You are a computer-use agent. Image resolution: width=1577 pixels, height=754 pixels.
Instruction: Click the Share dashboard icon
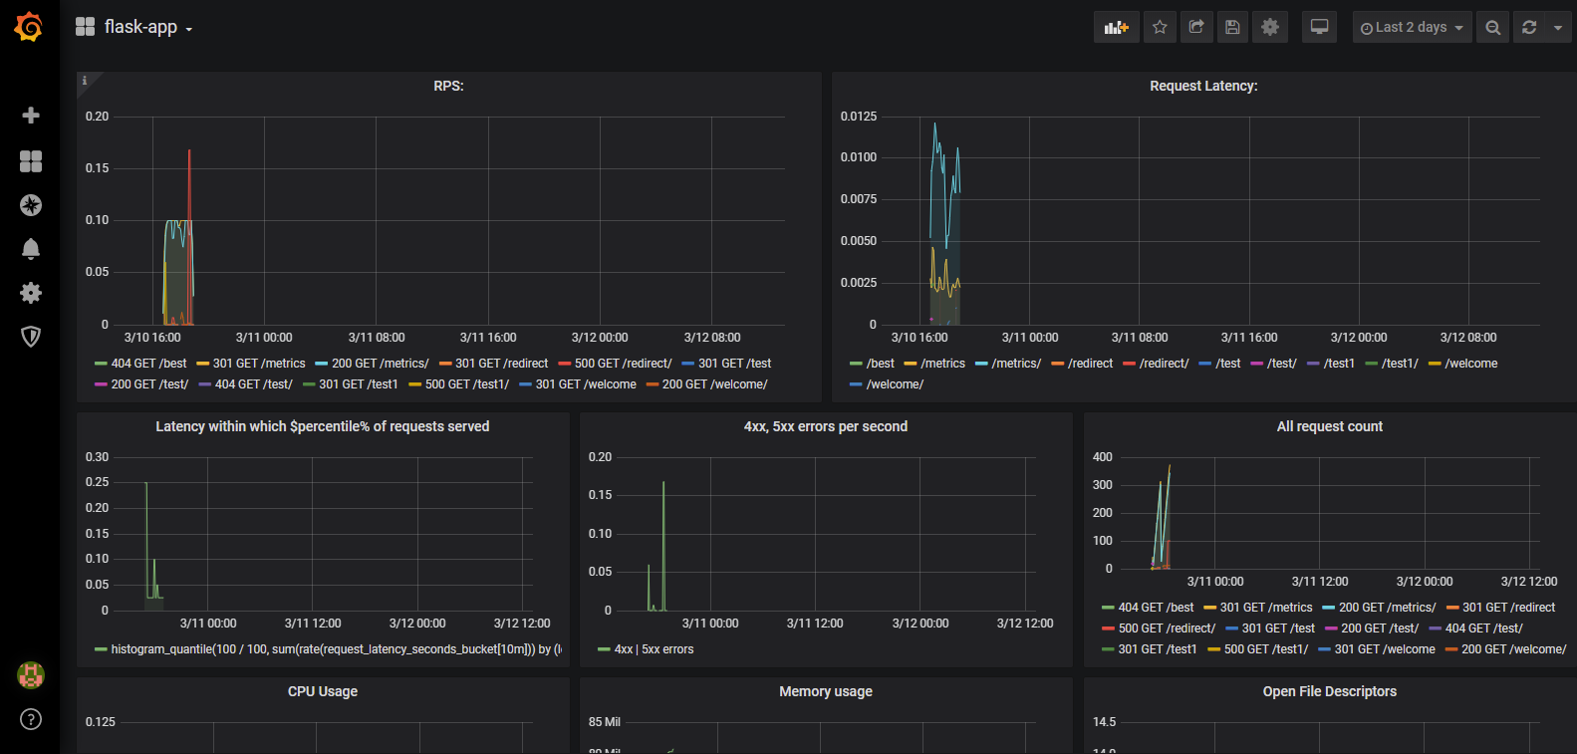pos(1196,27)
